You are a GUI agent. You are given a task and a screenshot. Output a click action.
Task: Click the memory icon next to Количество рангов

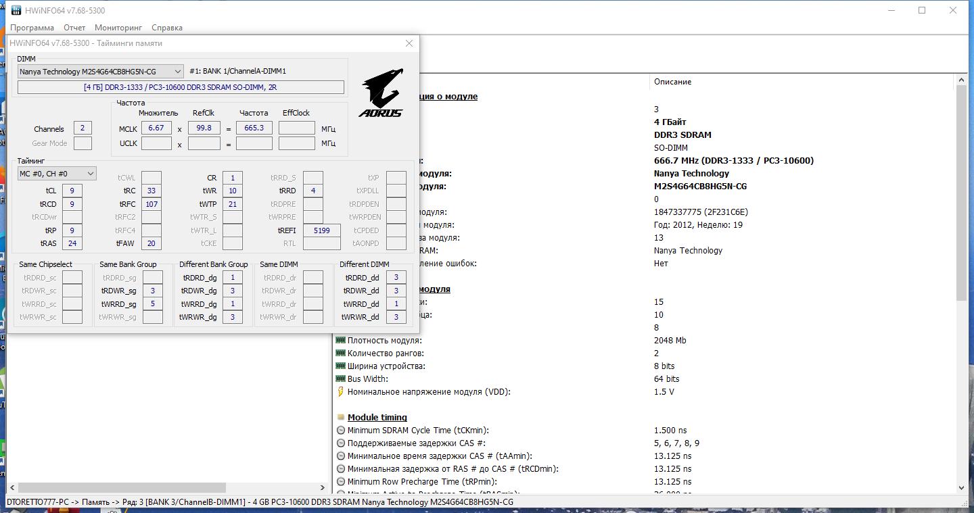coord(340,353)
